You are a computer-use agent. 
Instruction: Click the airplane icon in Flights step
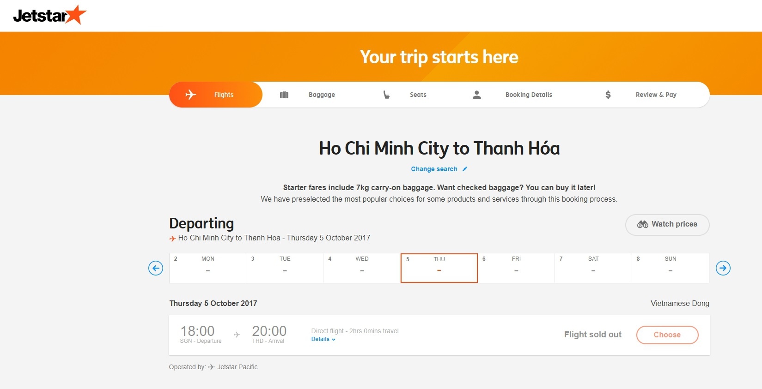pos(190,95)
